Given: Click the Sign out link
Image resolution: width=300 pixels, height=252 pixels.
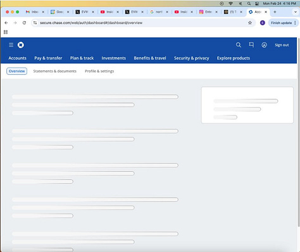Looking at the screenshot, I should [282, 45].
